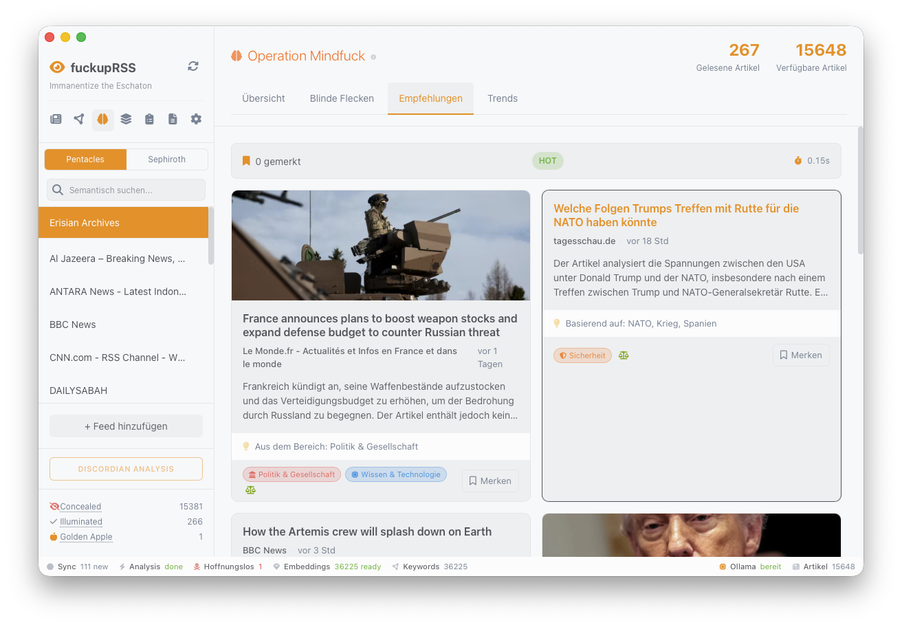Click the Discordian Analysis button
The image size is (902, 627).
(126, 468)
